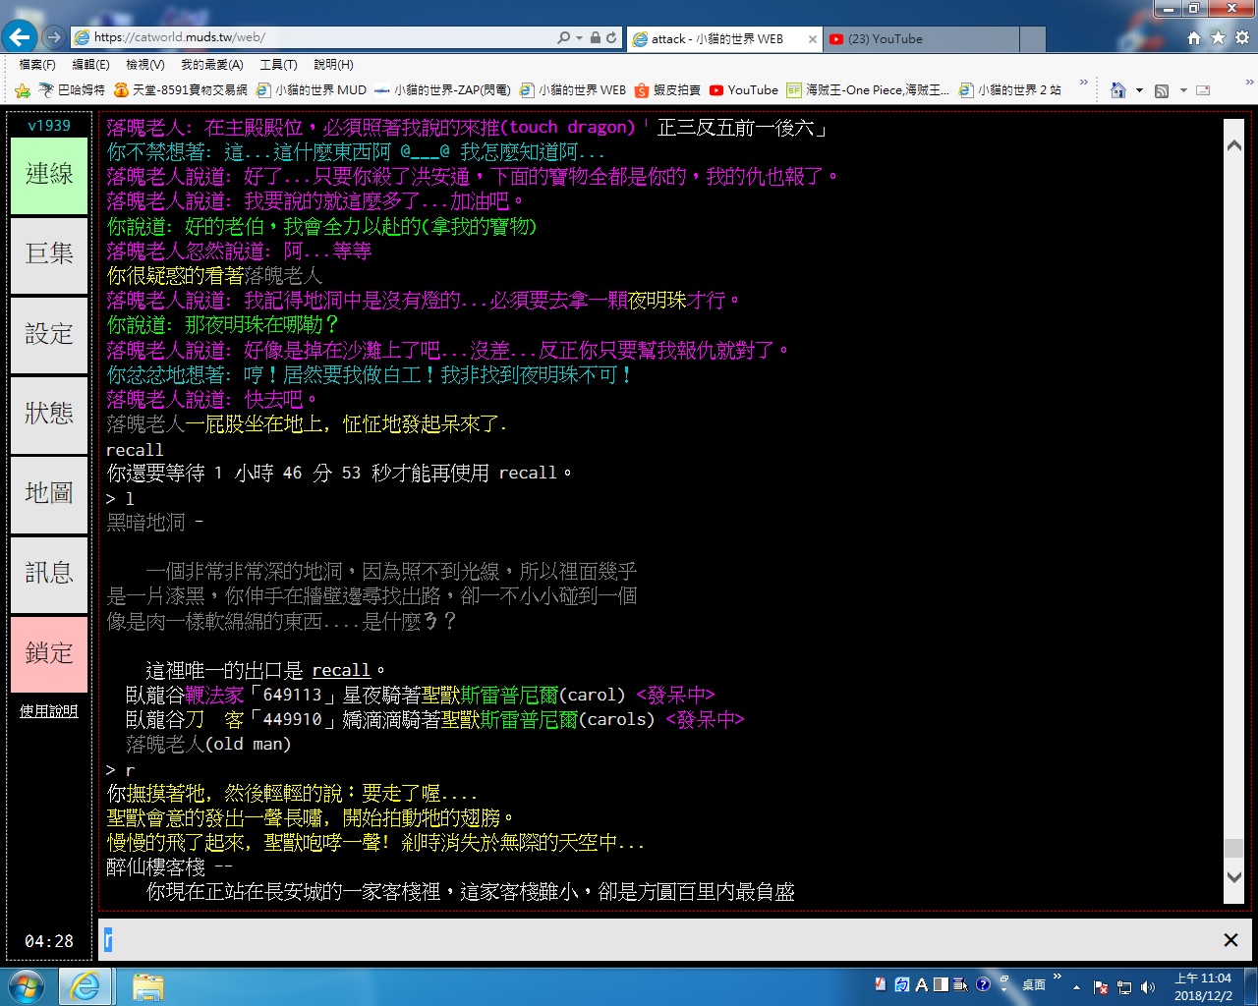Viewport: 1258px width, 1006px height.
Task: Click the 狀態 status button
Action: coord(49,415)
